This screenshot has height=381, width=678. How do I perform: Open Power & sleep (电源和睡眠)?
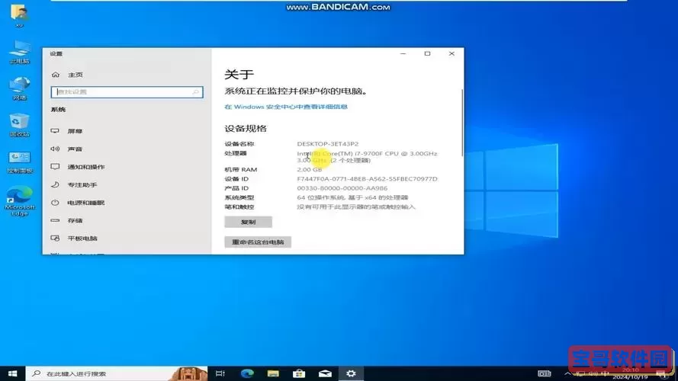86,203
